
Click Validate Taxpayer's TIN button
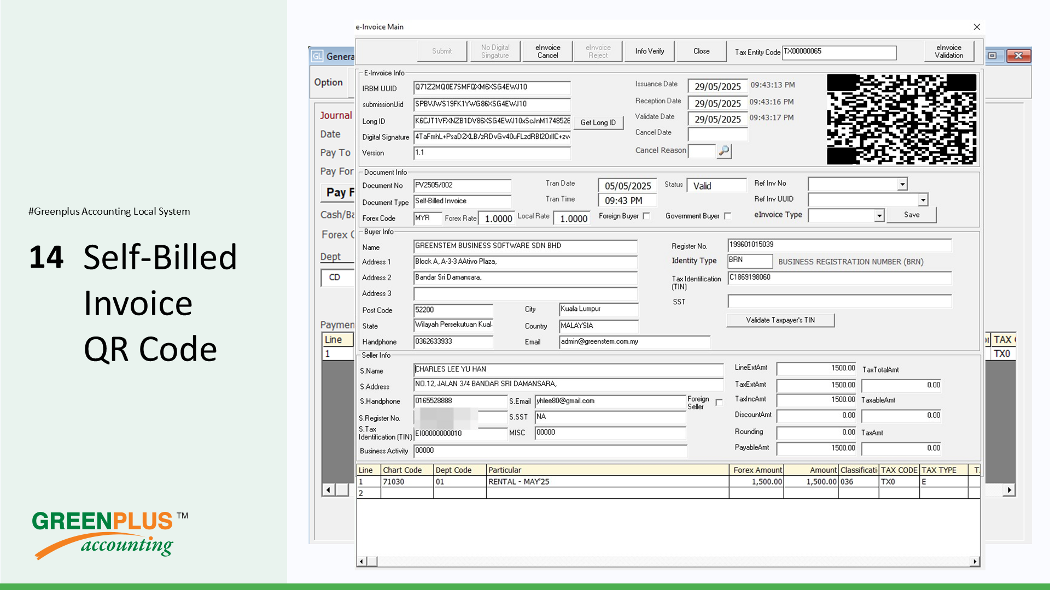click(780, 320)
